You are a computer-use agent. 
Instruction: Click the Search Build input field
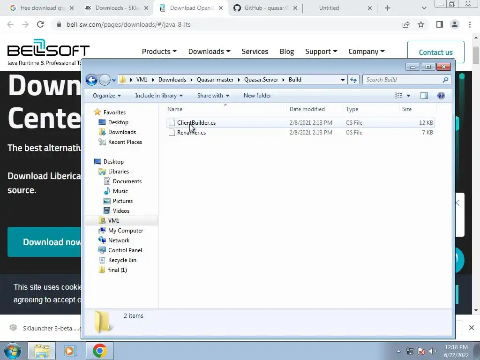(403, 80)
